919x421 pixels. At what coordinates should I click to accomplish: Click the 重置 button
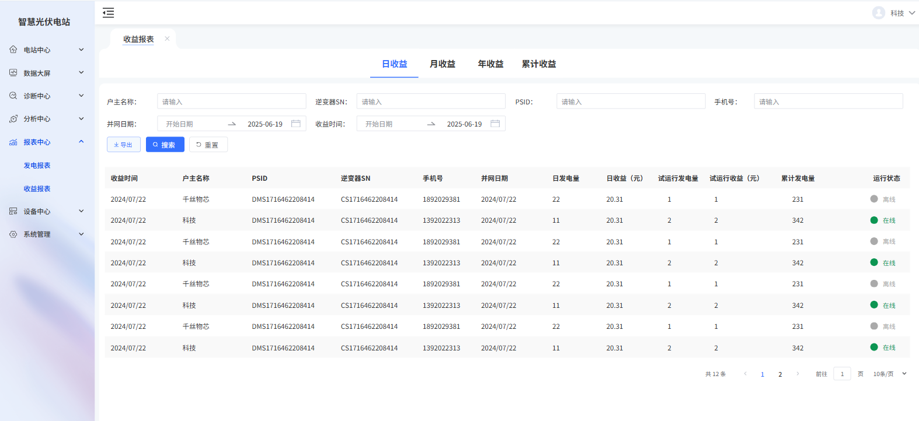(208, 145)
